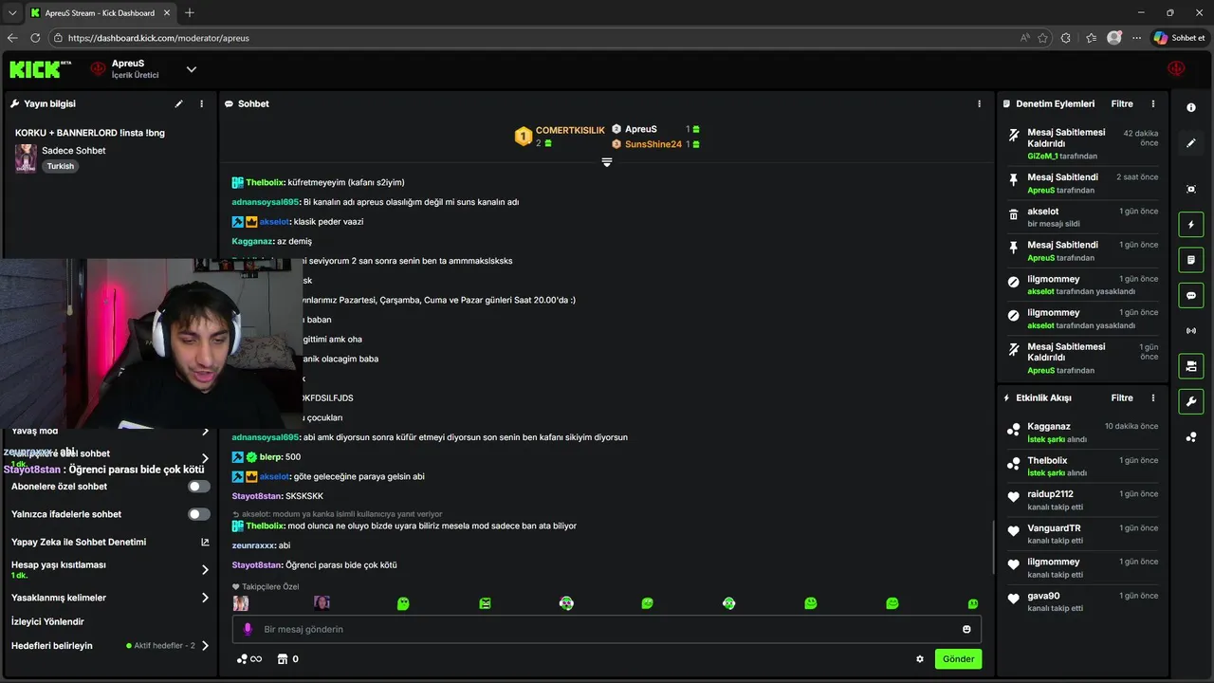Open the Sohbet et Copilot button
1214x683 pixels.
click(1179, 38)
